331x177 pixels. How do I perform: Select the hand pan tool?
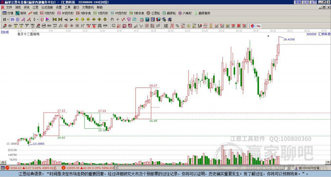click(112, 20)
